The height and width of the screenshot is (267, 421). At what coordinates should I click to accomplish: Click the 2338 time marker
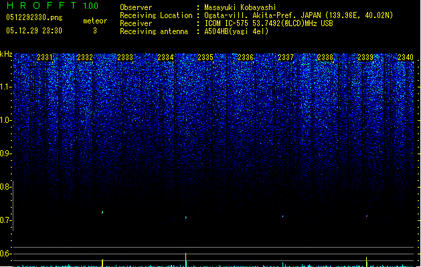325,57
